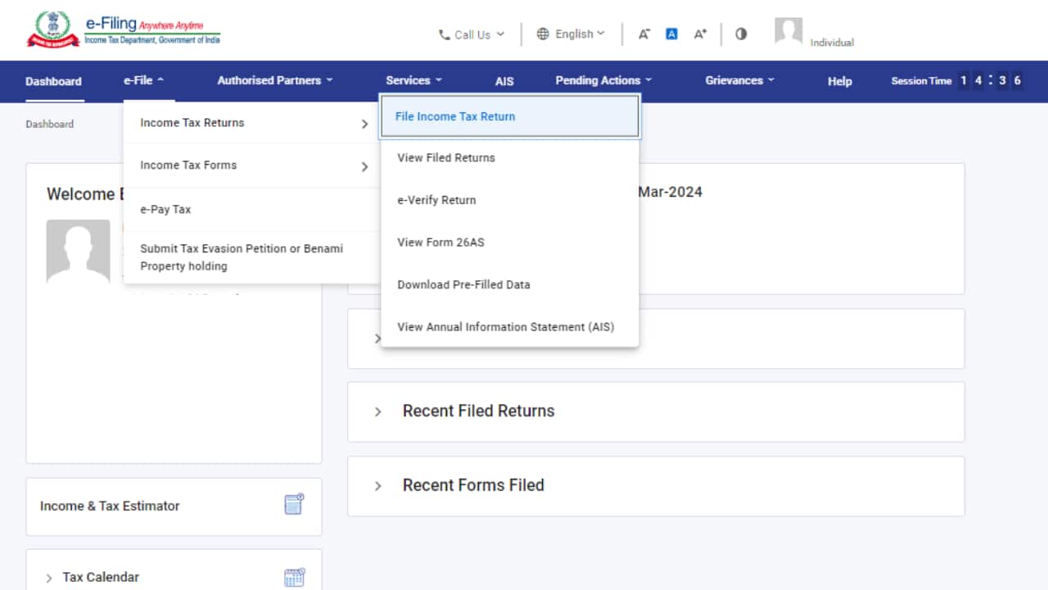Screen dimensions: 1048x590
Task: Decrease font size with A- icon
Action: coord(644,34)
